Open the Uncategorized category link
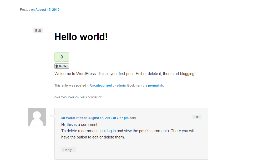This screenshot has width=263, height=166. 101,85
